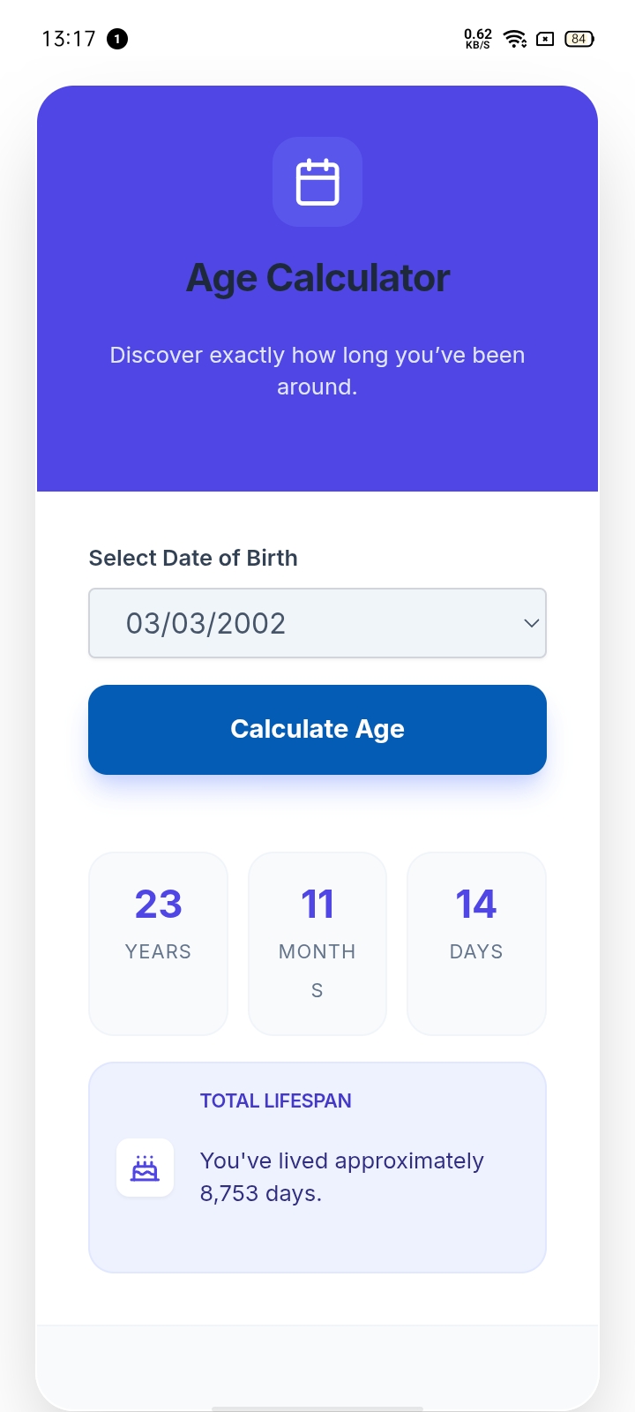Tap the birthday cake icon in lifespan card
Screen dimensions: 635x1412
click(x=145, y=1168)
